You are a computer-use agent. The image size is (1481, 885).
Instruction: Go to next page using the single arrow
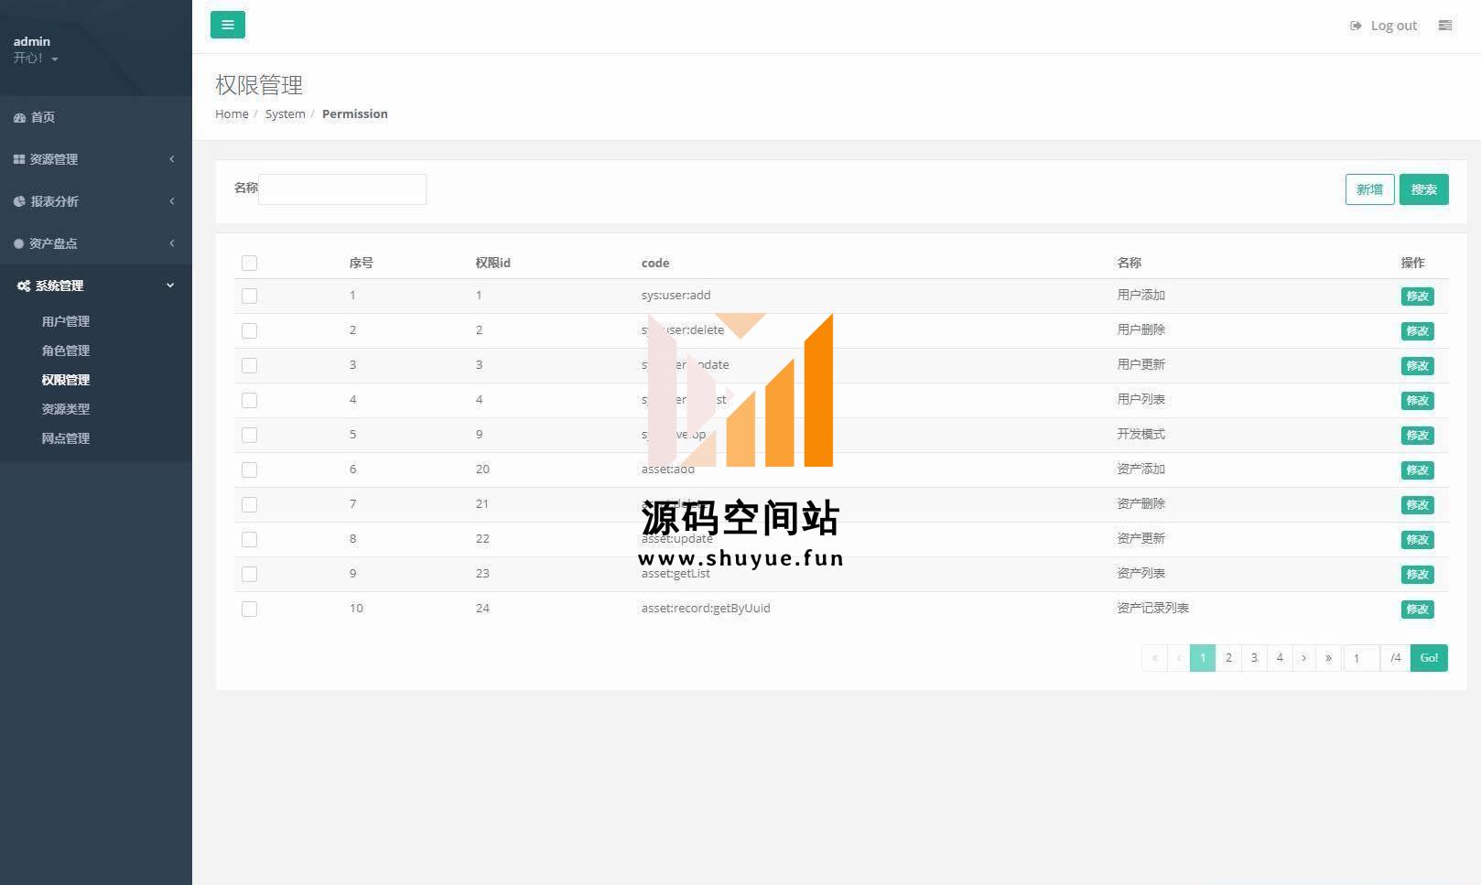coord(1303,658)
